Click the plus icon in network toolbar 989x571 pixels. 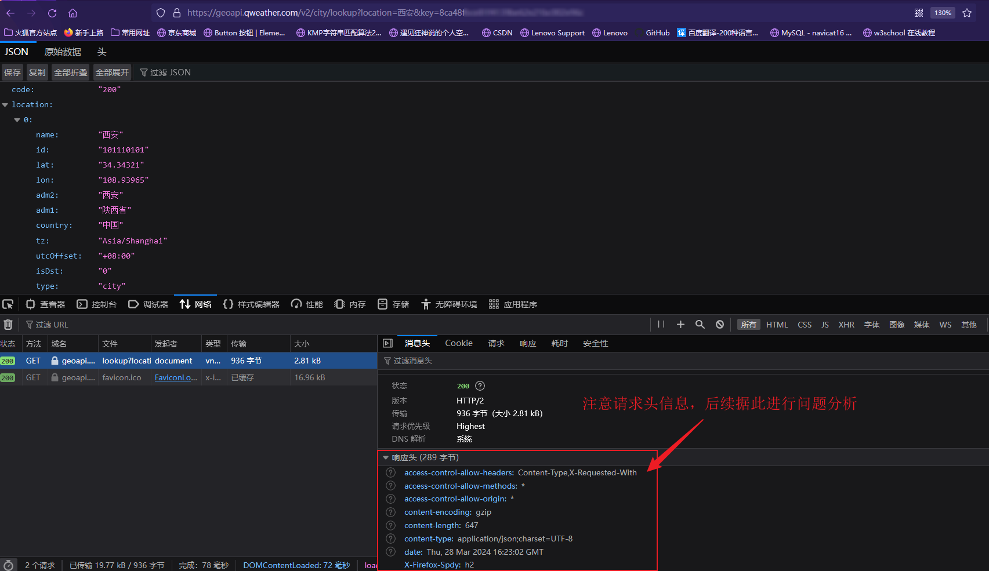click(681, 325)
